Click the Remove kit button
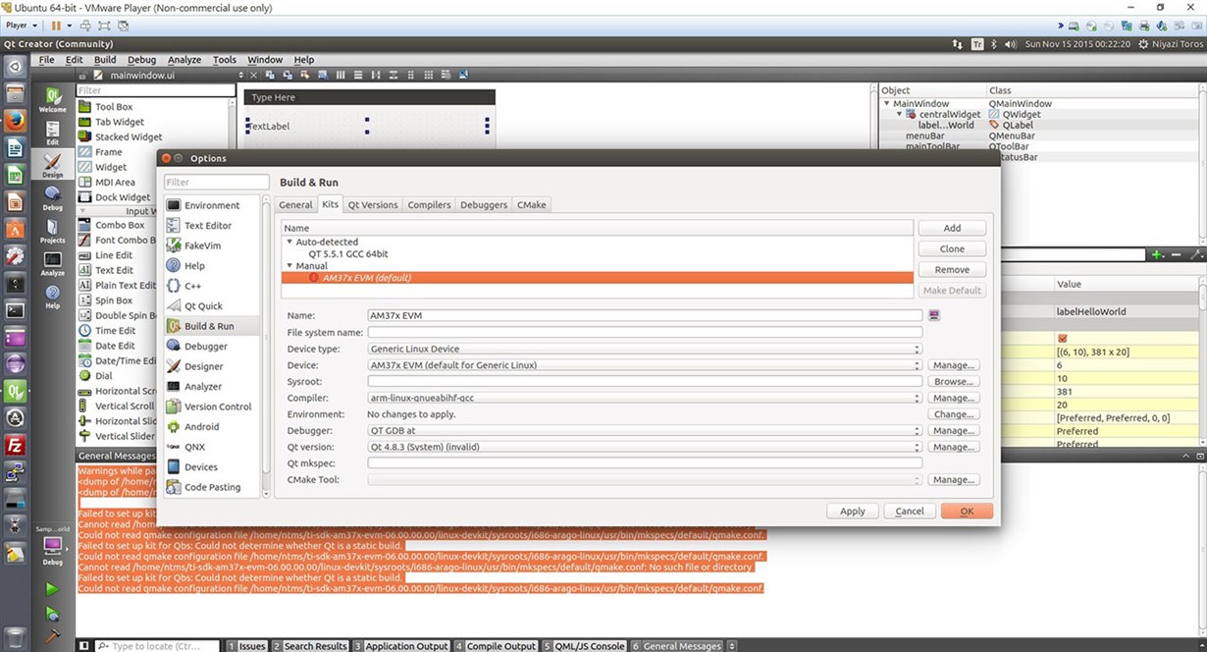 [x=952, y=269]
